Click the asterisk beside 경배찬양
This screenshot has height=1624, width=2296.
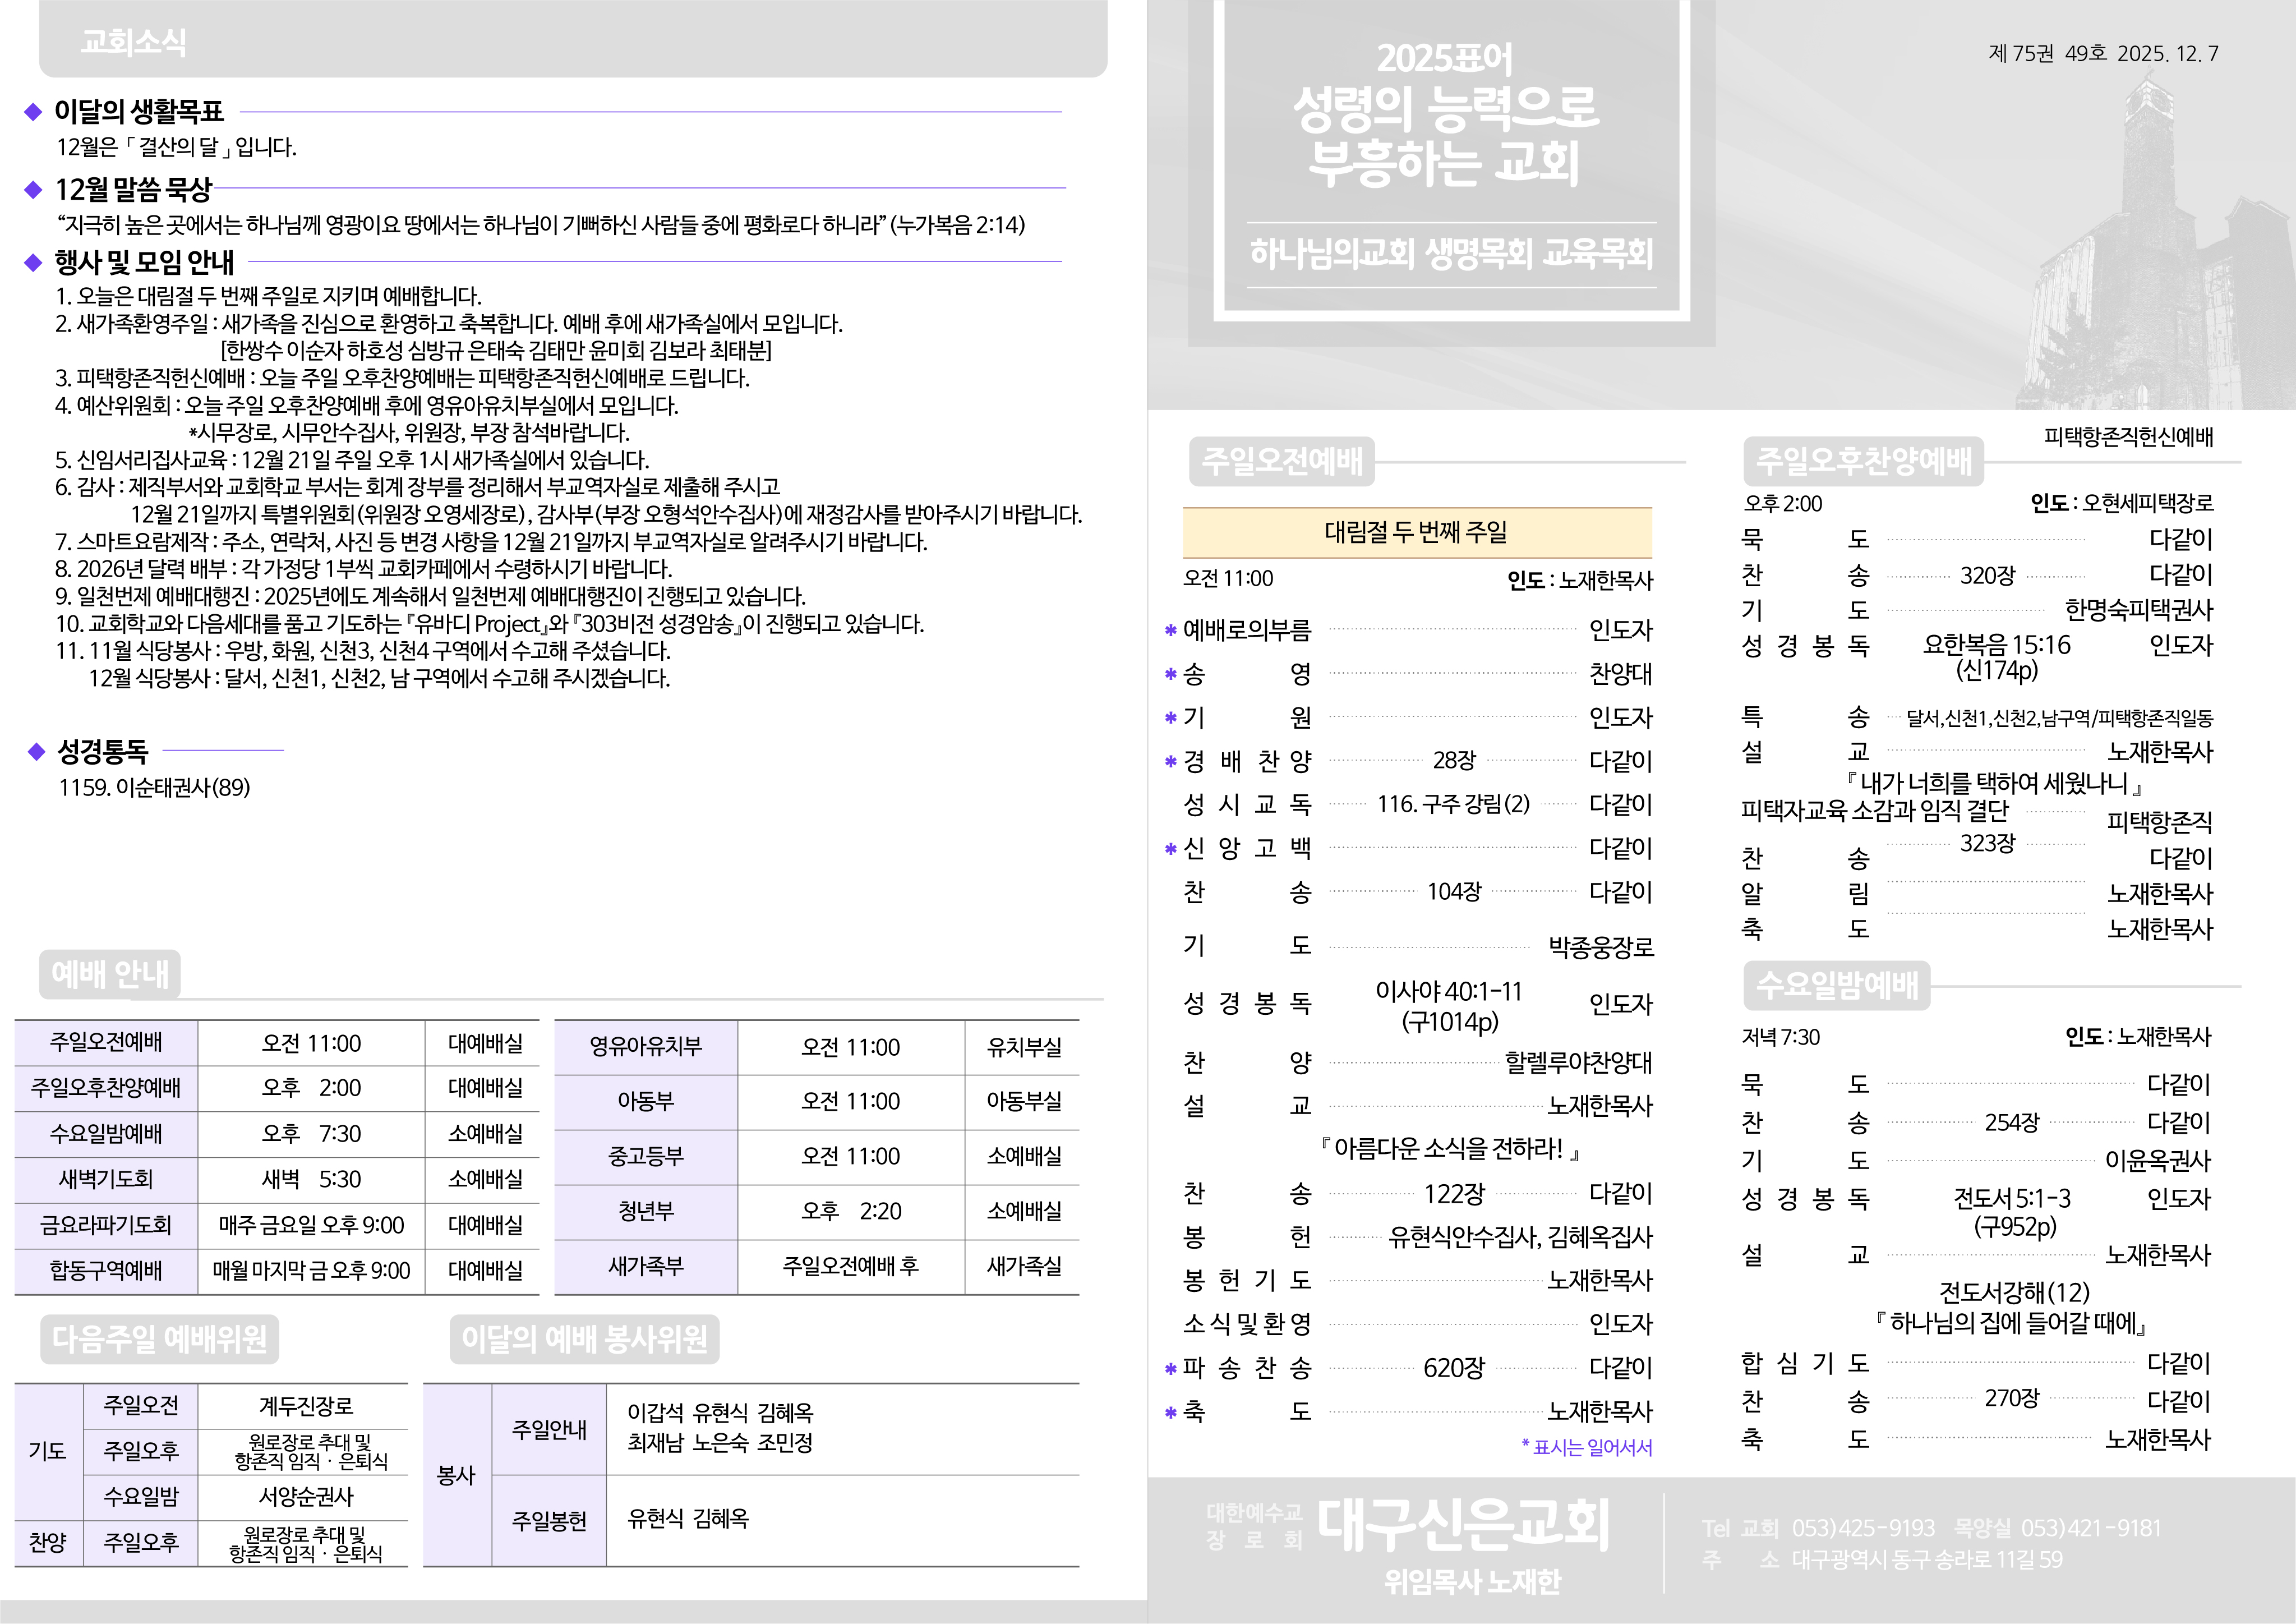[x=1170, y=762]
